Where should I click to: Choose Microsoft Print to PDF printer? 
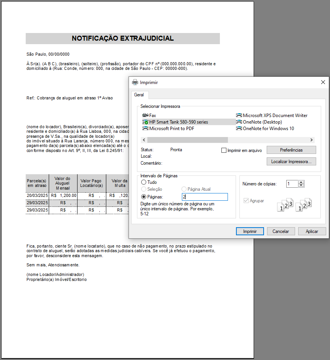pos(168,128)
